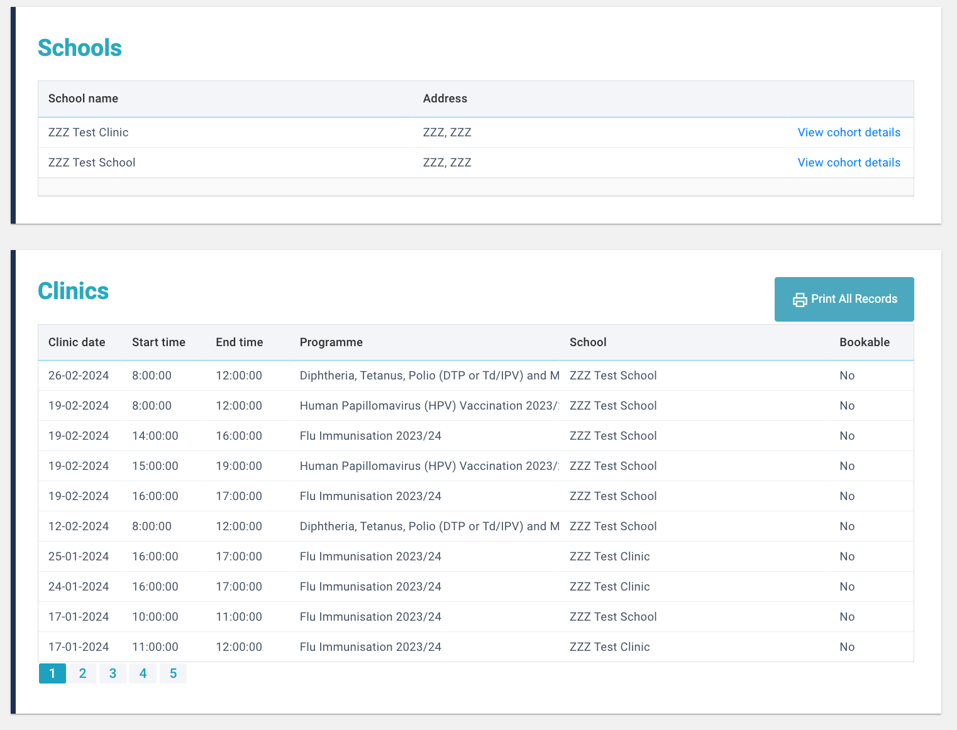Click the Address column header
Image resolution: width=957 pixels, height=730 pixels.
(445, 99)
